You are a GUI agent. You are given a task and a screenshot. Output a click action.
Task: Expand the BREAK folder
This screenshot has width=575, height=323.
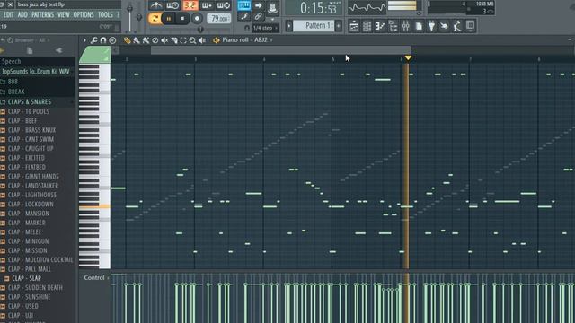tap(16, 92)
